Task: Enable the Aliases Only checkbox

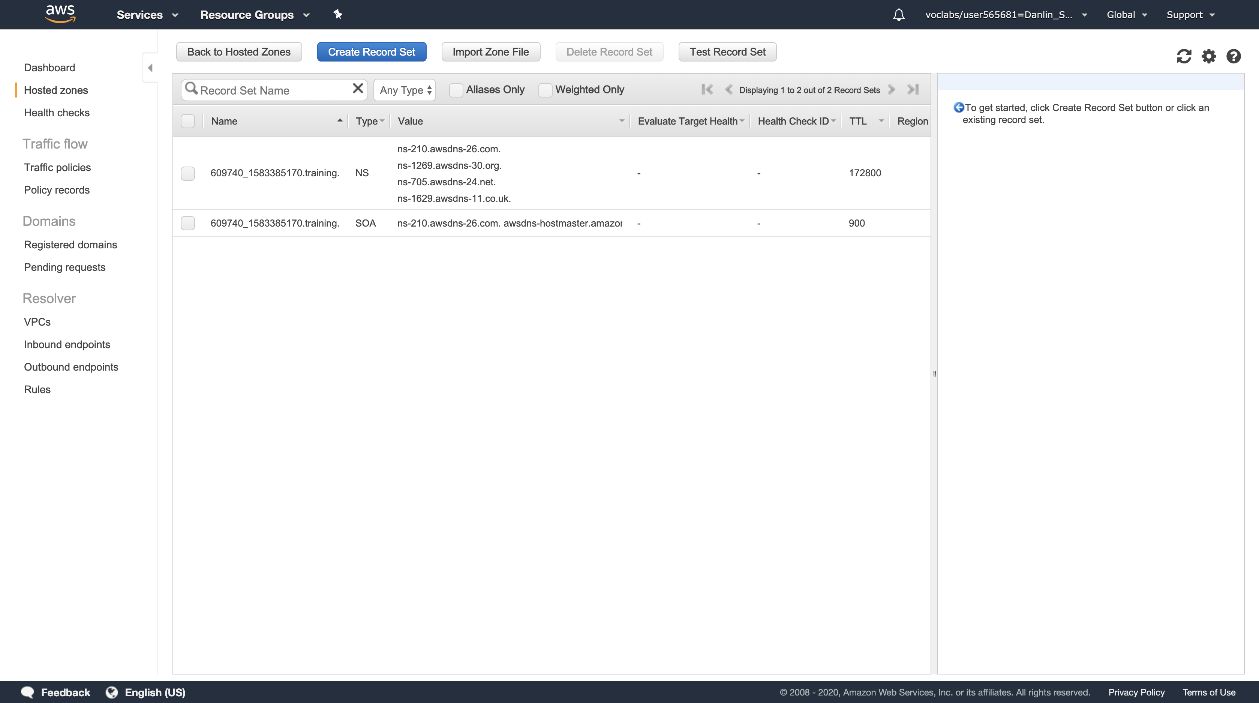Action: (456, 90)
